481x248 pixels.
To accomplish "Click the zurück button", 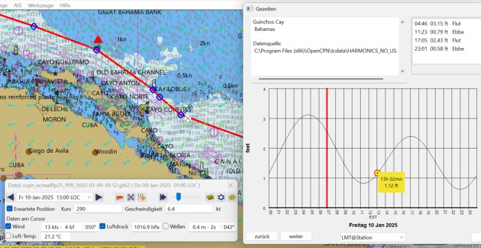I will (262, 236).
